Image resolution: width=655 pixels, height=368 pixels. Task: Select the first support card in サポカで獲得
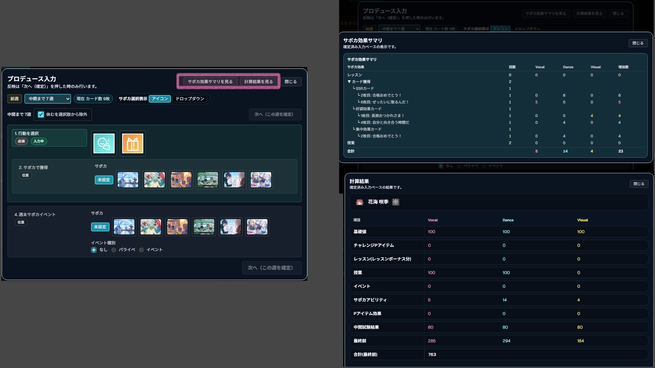(128, 180)
